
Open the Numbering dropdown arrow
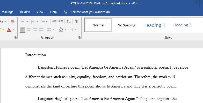pos(37,21)
